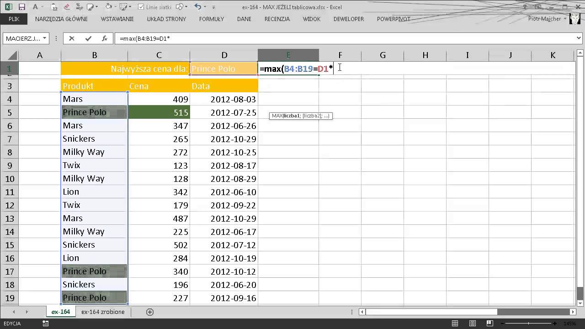Click the font A icon in quick toolbar
The height and width of the screenshot is (329, 585).
click(x=35, y=7)
